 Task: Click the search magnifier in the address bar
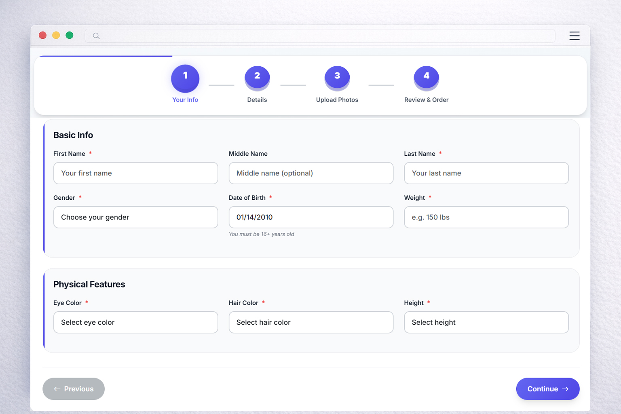point(96,36)
